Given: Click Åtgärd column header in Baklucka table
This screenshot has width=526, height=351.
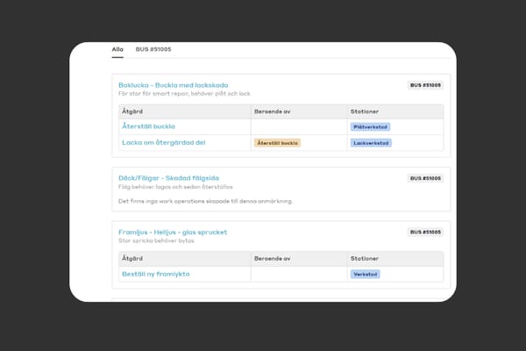Looking at the screenshot, I should coord(134,111).
